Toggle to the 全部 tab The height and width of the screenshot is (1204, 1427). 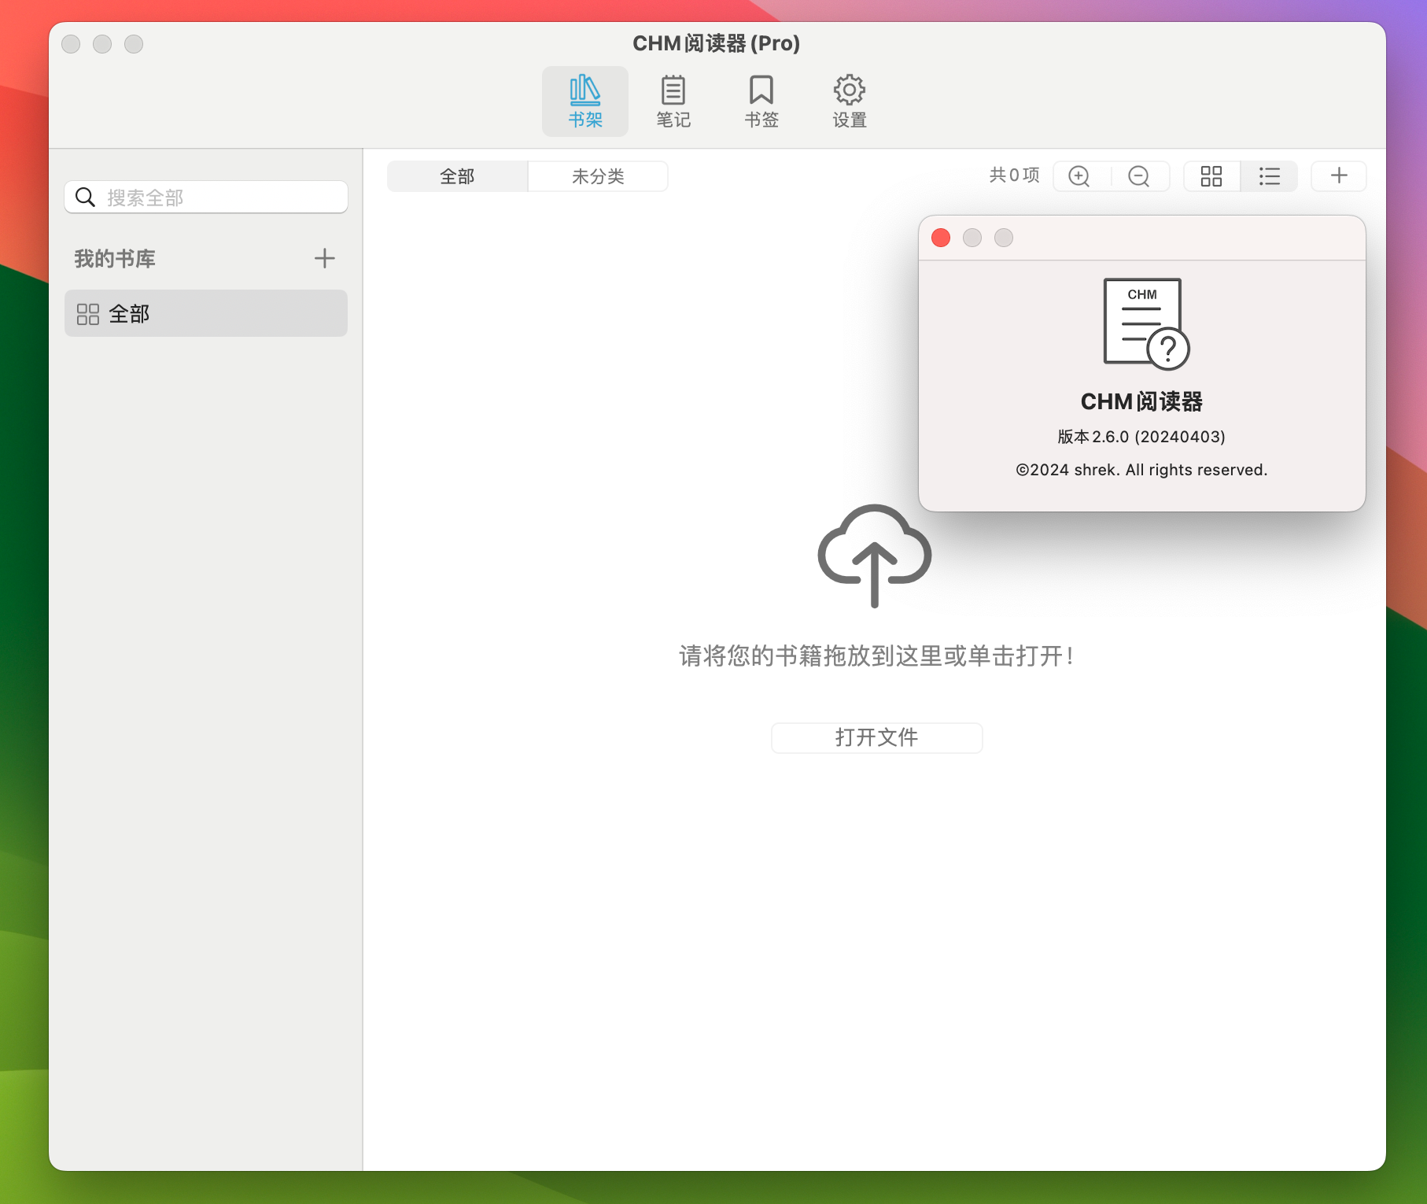457,176
